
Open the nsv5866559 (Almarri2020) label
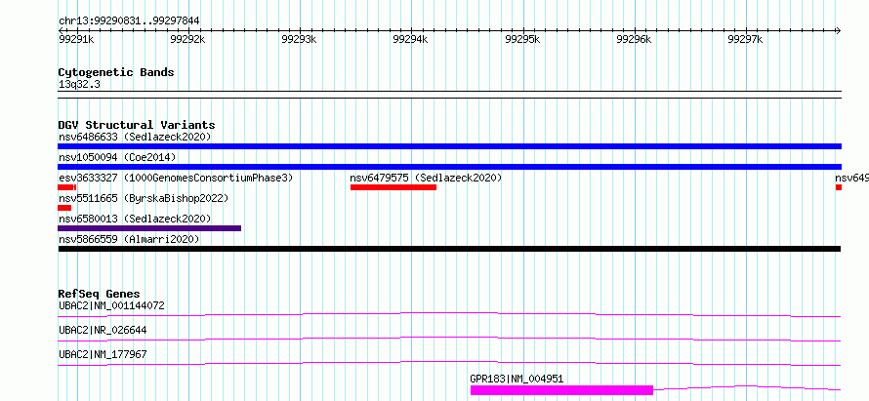[x=129, y=239]
